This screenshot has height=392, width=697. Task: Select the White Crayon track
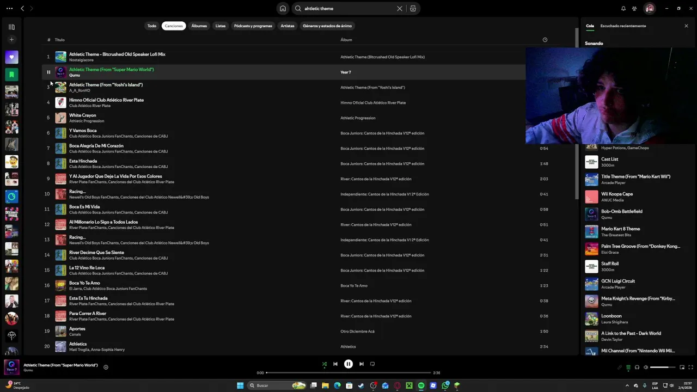83,115
